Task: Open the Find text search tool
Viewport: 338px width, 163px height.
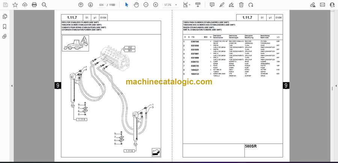Action: (x=44, y=5)
